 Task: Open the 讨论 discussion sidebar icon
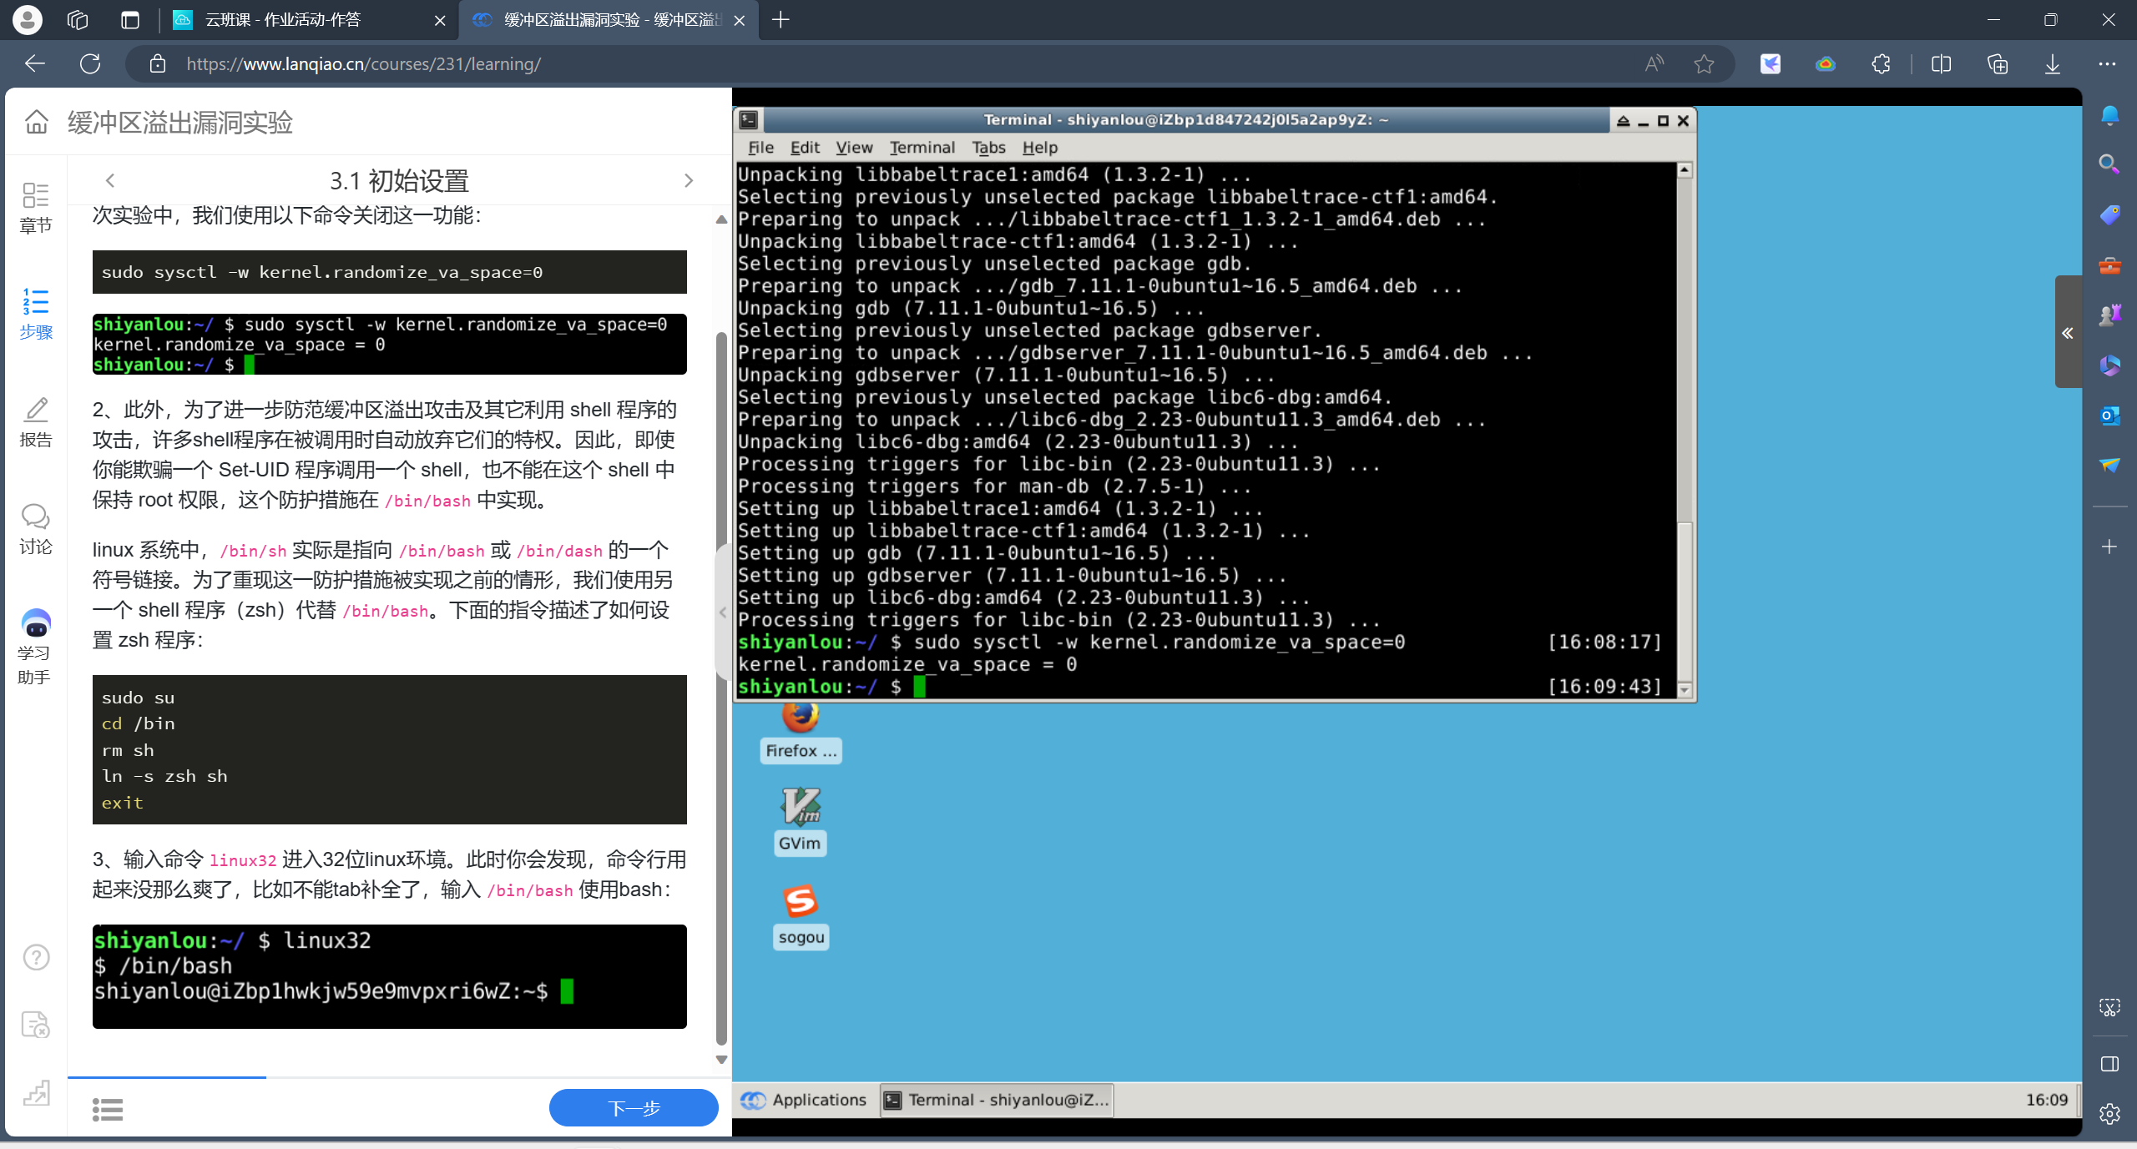(x=35, y=528)
